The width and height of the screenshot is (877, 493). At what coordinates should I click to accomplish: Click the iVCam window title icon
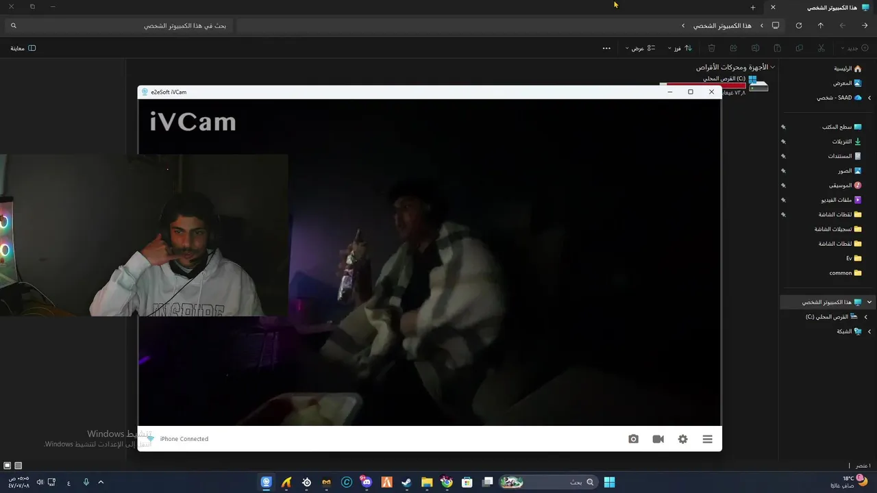tap(145, 92)
